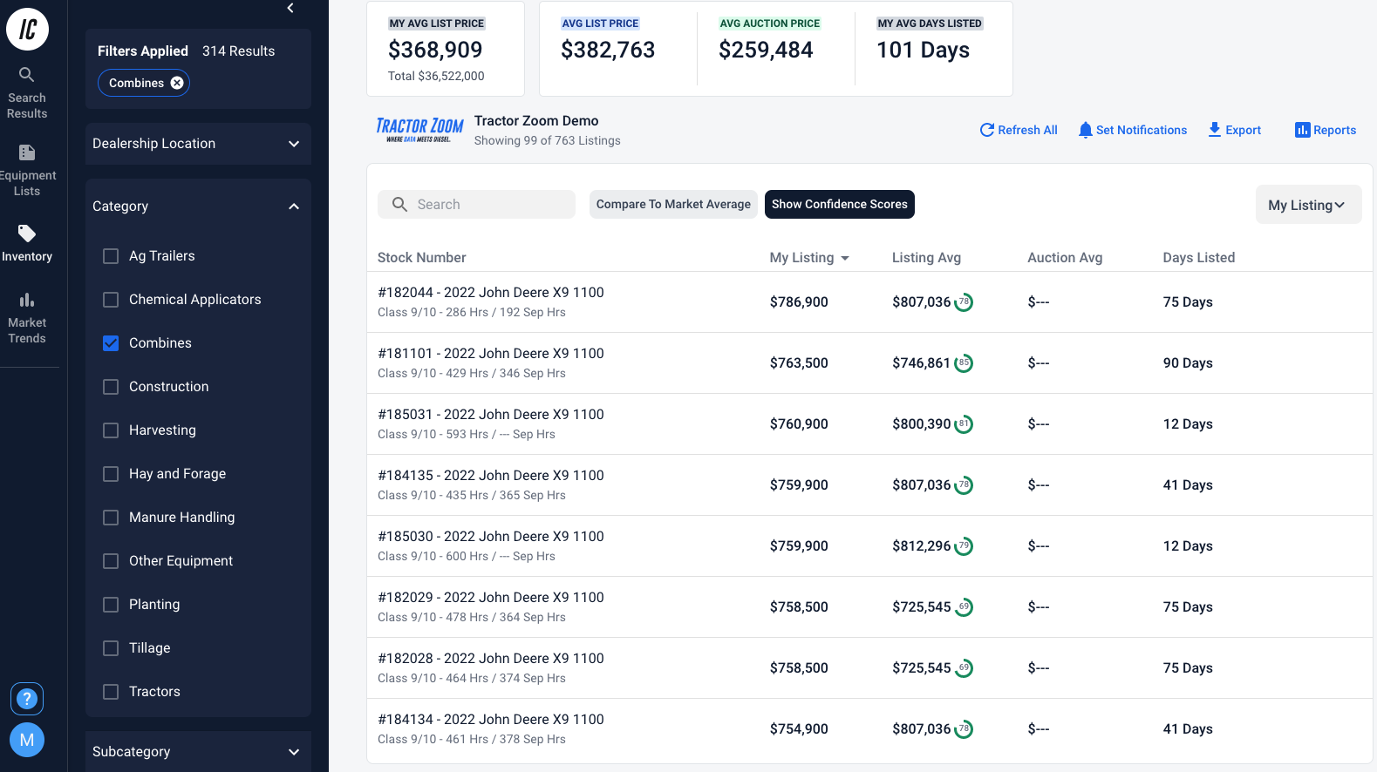Screen dimensions: 1377x772
Task: Click the $763,500 My Listing price
Action: pos(799,363)
